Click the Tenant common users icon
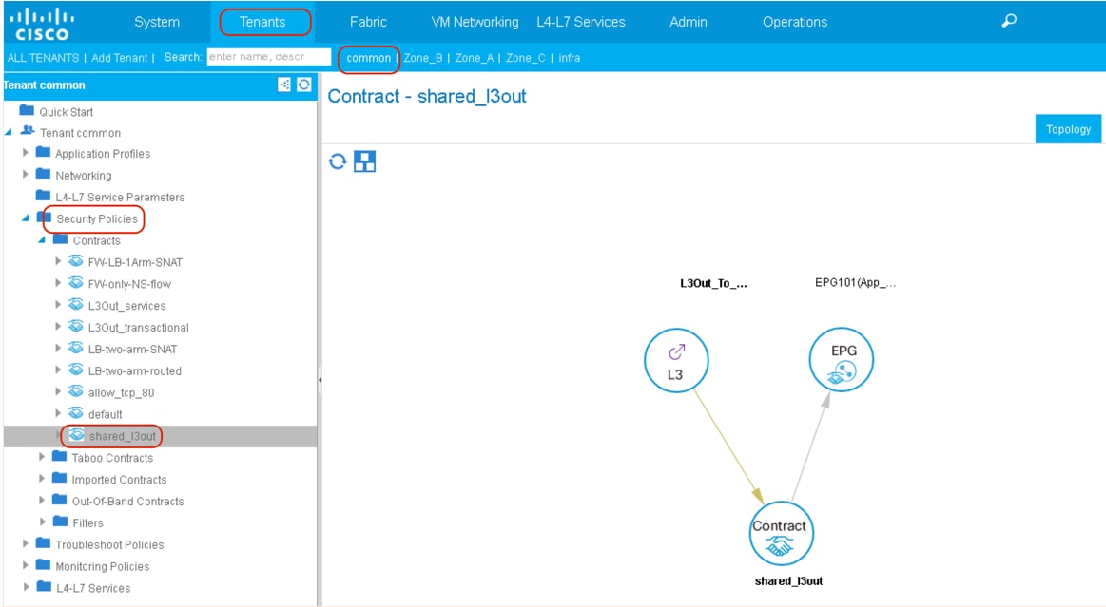Viewport: 1106px width, 607px height. click(x=28, y=131)
